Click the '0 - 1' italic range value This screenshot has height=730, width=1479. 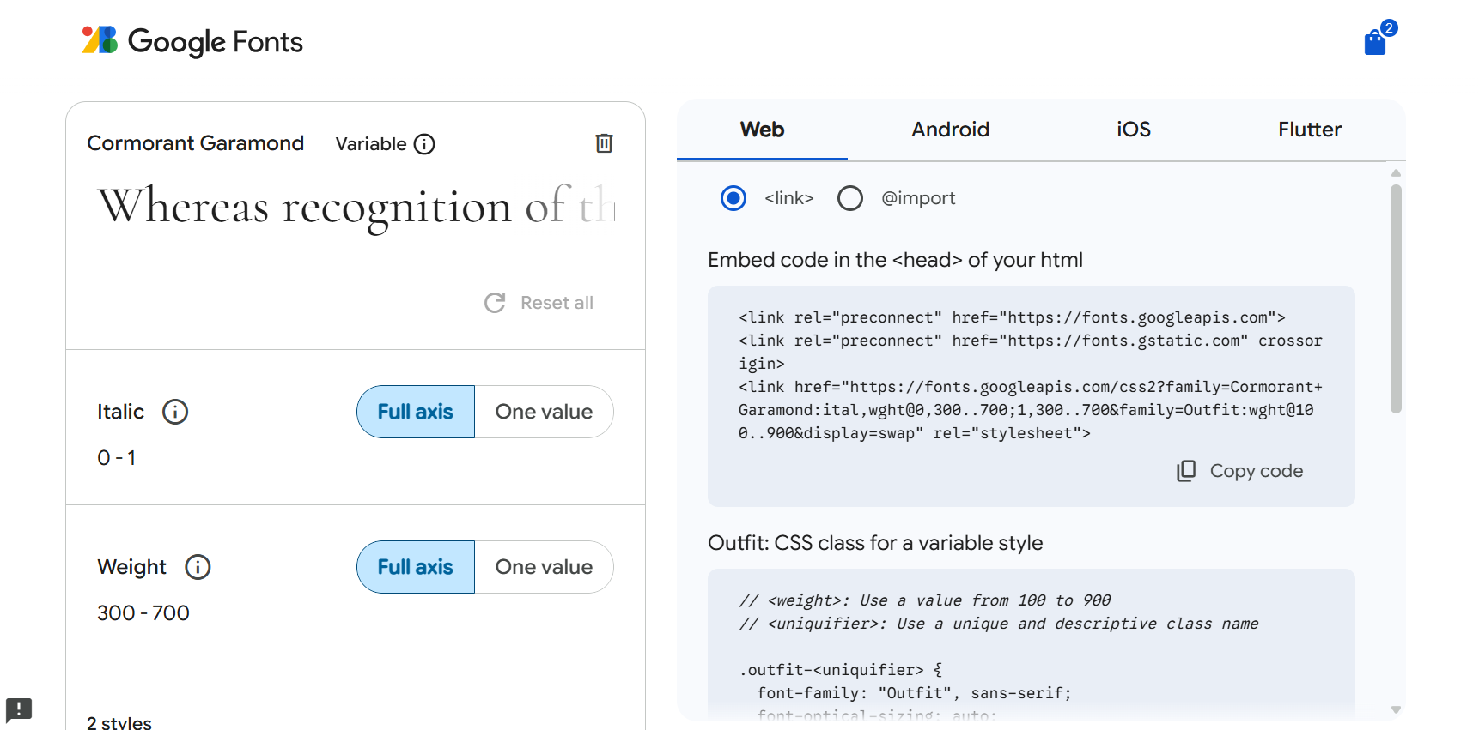click(x=117, y=458)
